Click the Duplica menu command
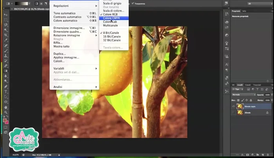This screenshot has width=274, height=158. pyautogui.click(x=59, y=54)
